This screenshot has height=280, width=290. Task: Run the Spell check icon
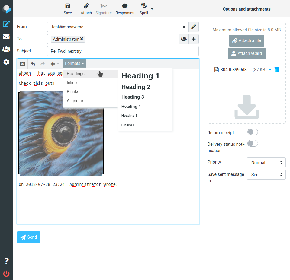click(x=143, y=8)
